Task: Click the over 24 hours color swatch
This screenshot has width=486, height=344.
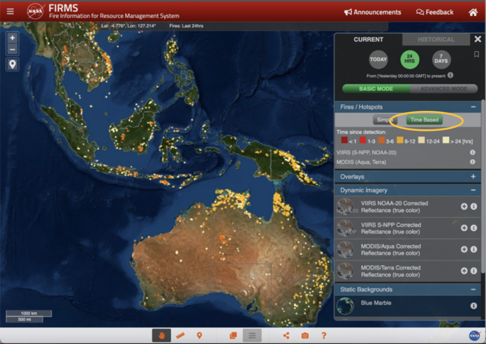Action: click(445, 140)
